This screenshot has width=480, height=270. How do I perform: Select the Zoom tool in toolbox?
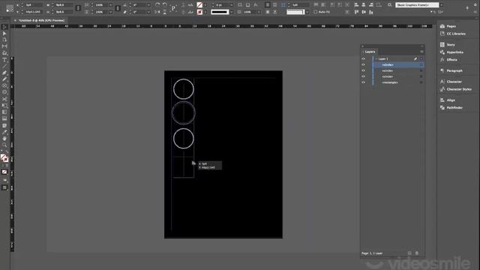click(4, 145)
